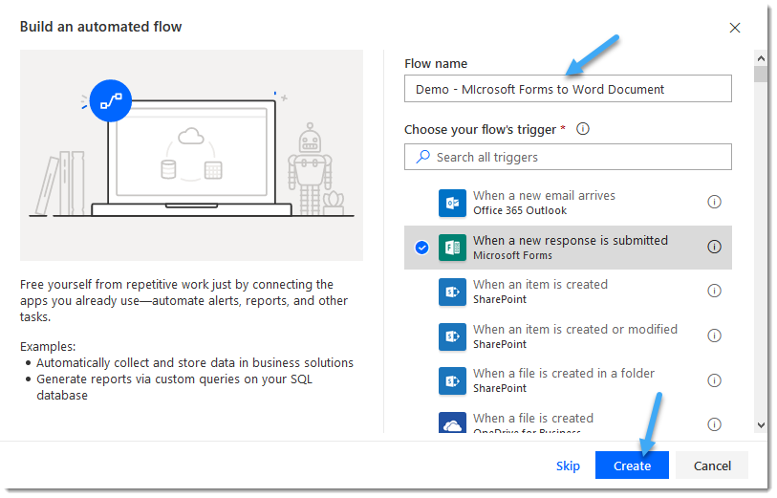Open info for OneDrive 'When a file is created'
This screenshot has width=777, height=498.
714,424
